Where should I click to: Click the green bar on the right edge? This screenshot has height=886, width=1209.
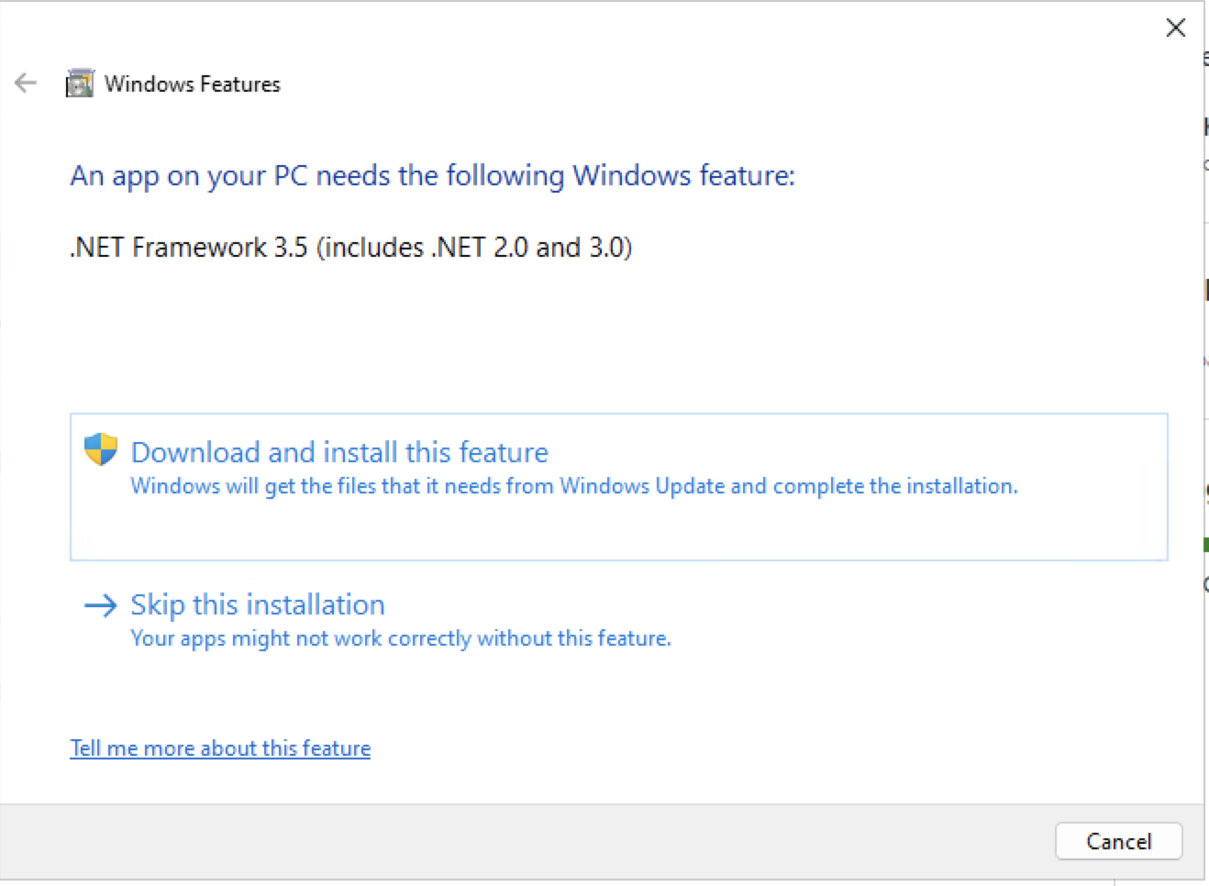click(1205, 545)
